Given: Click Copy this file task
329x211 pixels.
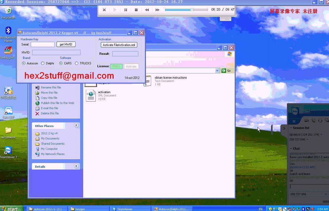Looking at the screenshot, I should (x=49, y=98).
